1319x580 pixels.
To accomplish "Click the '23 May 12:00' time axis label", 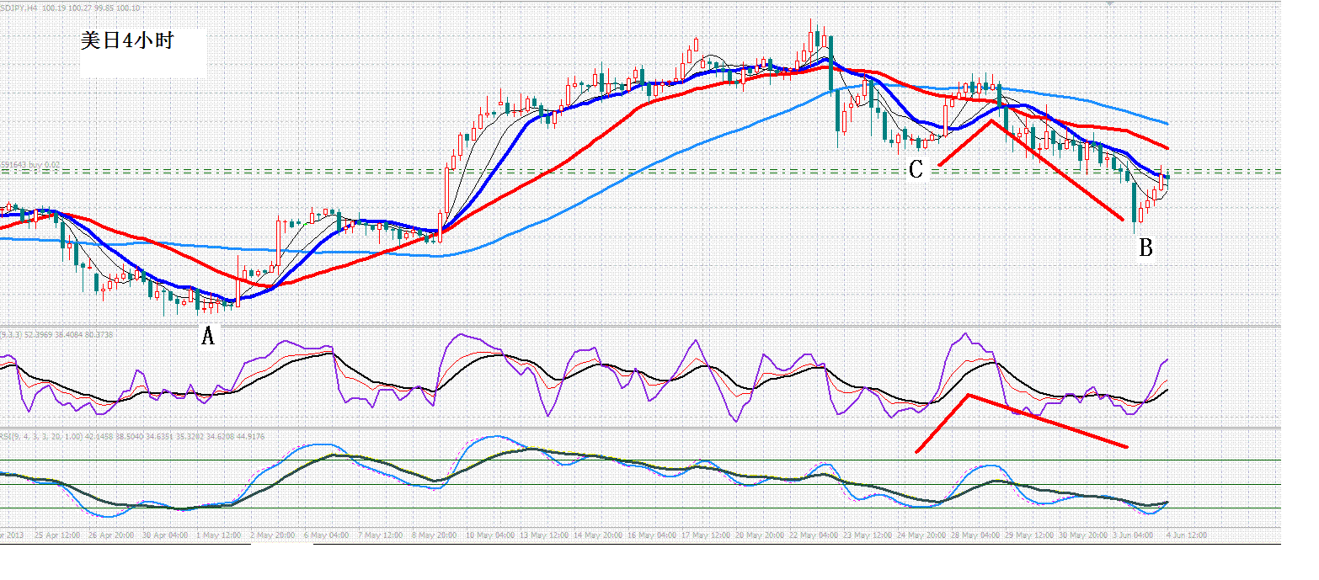I will click(868, 535).
